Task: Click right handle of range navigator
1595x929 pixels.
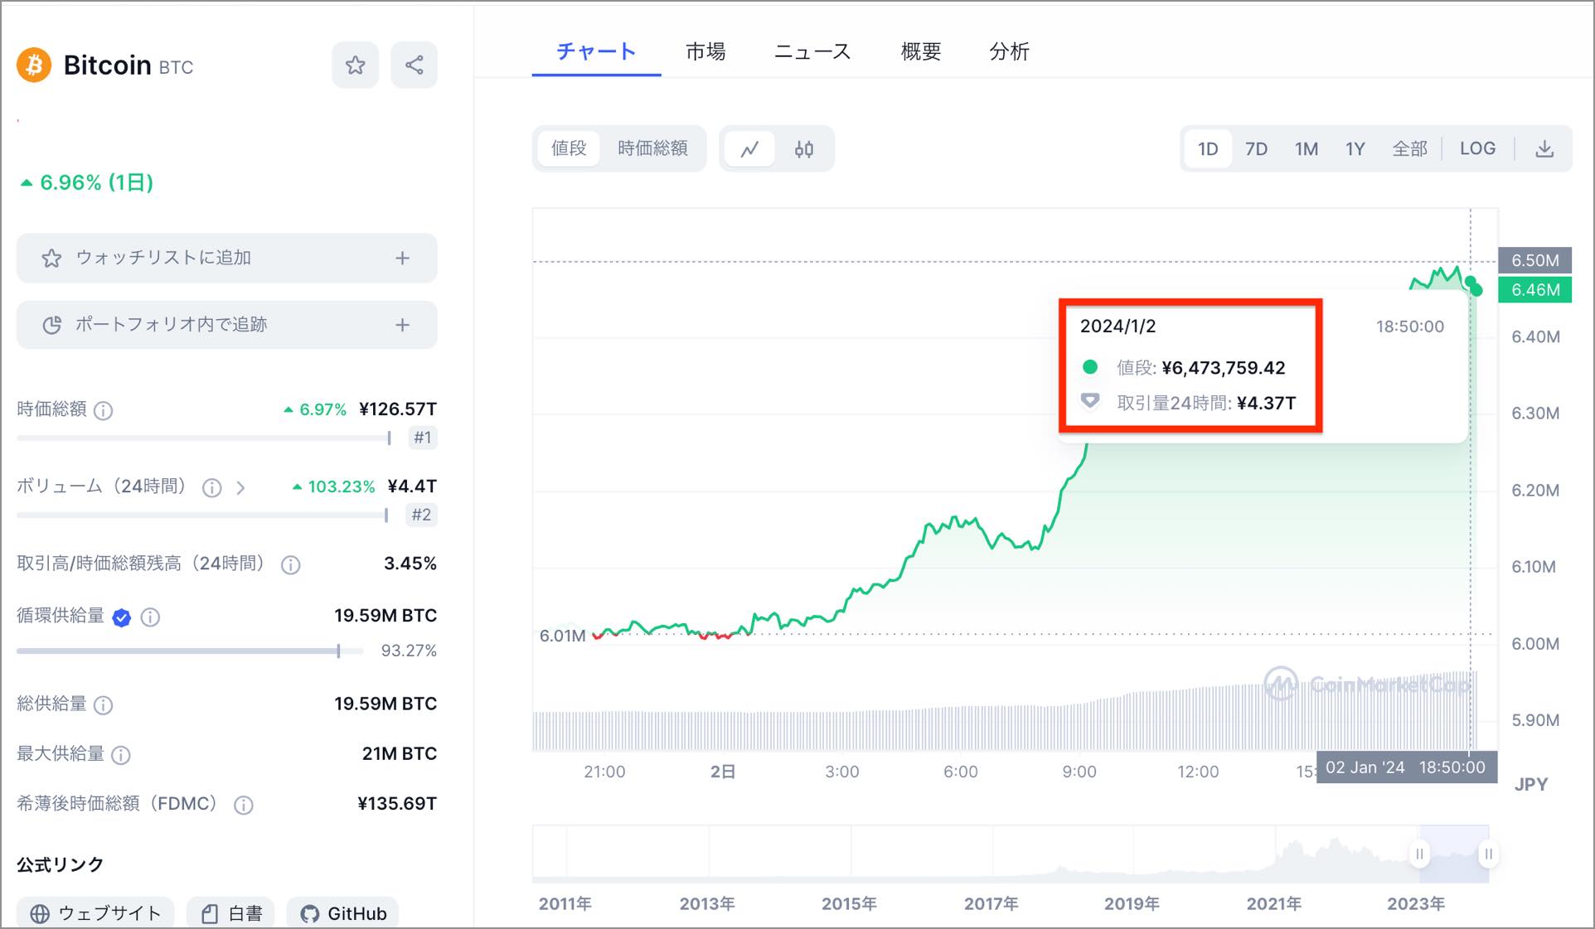Action: [x=1489, y=854]
